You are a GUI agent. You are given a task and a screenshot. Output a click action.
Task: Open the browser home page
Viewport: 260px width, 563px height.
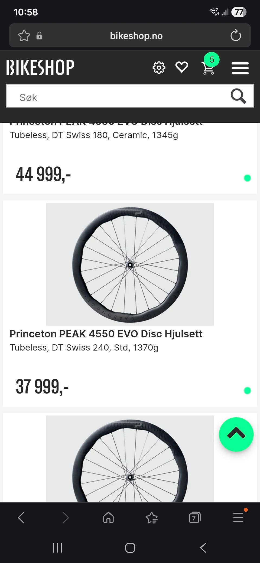pos(108,518)
